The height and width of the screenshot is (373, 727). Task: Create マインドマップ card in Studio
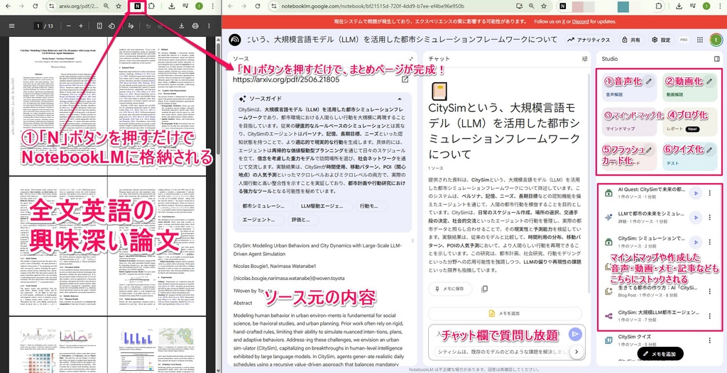[x=629, y=121]
